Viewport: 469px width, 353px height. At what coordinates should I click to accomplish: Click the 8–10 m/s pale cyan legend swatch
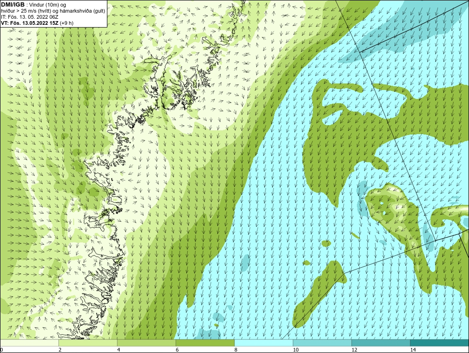[264, 343]
